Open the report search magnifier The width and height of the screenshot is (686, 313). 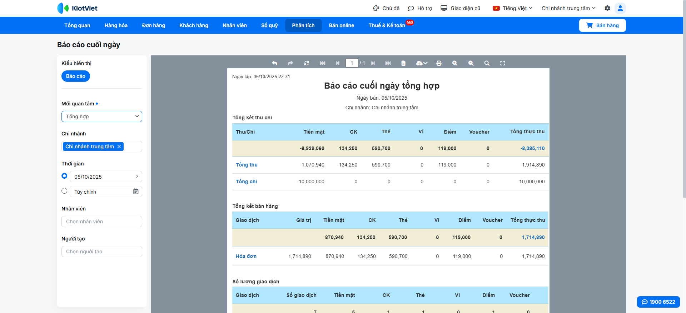point(487,63)
